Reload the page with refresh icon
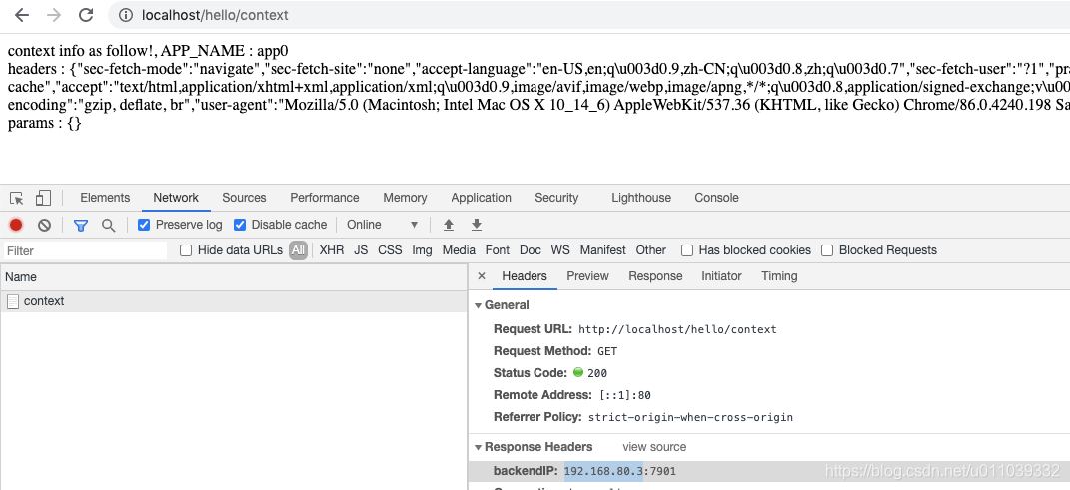Viewport: 1070px width, 490px height. click(x=86, y=15)
